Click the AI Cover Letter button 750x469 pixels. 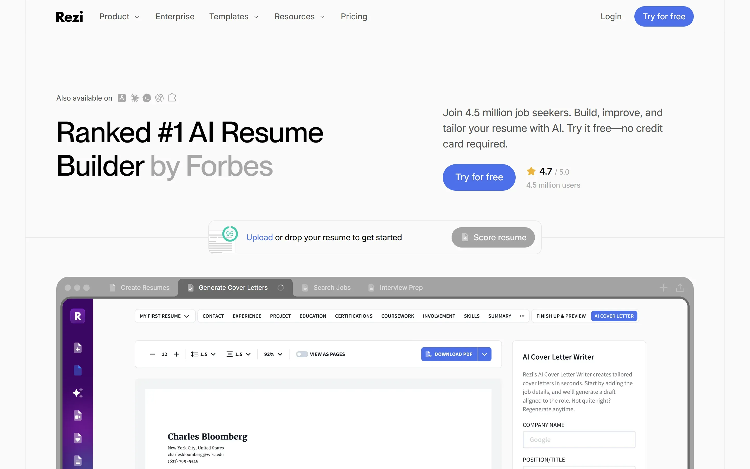pos(614,316)
